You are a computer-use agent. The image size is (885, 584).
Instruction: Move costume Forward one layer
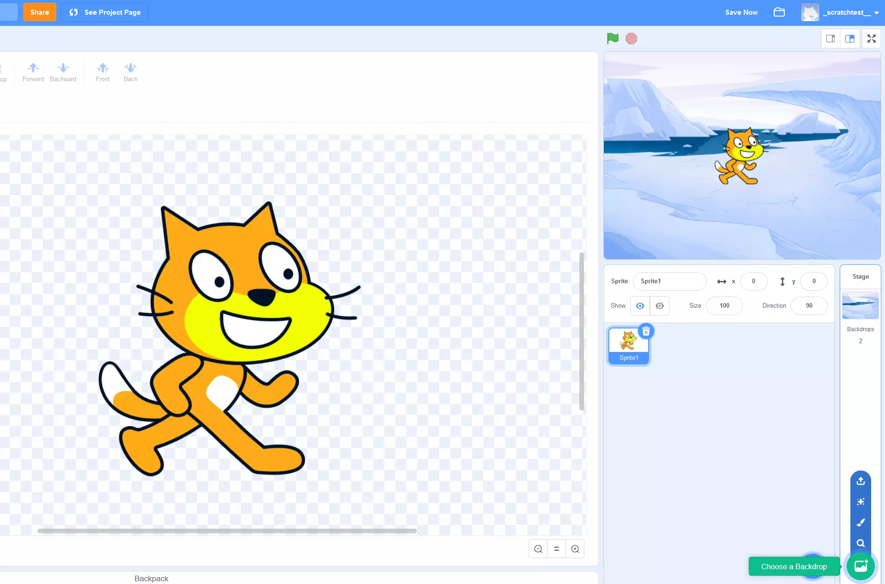33,72
